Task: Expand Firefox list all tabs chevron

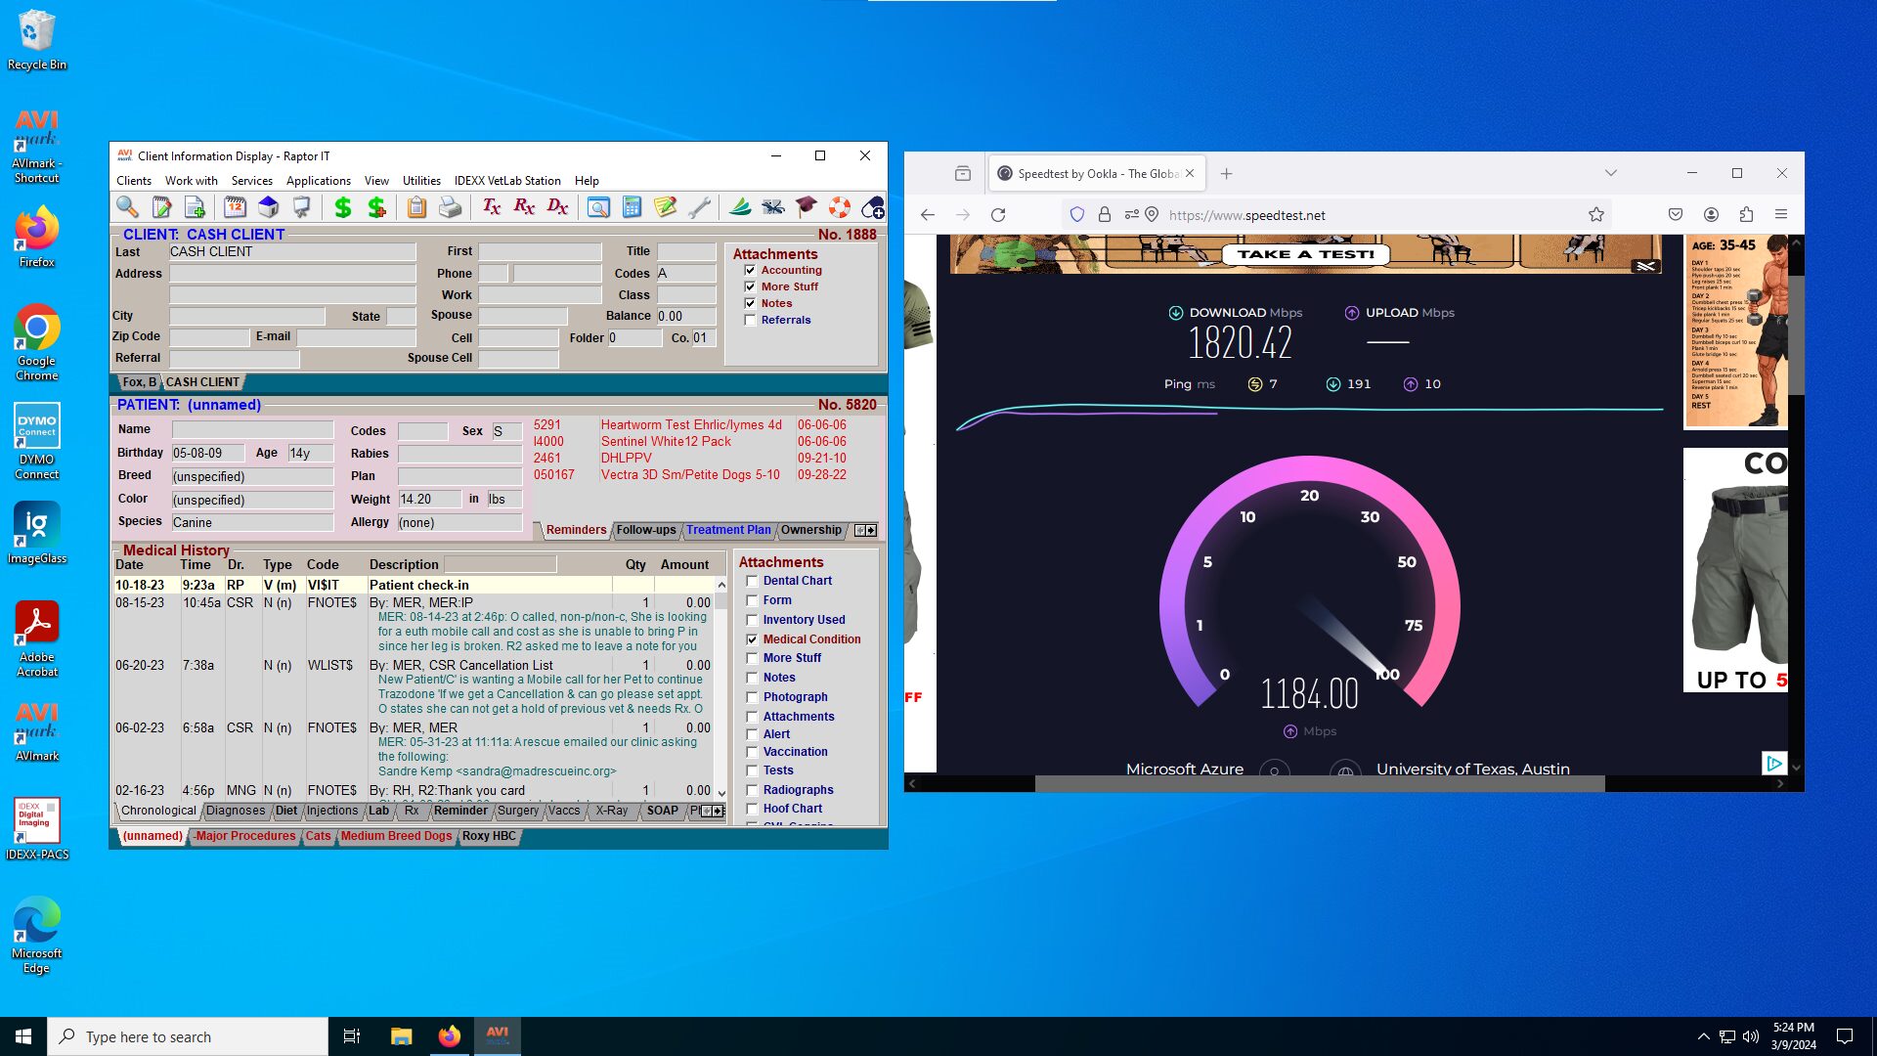Action: (x=1610, y=173)
